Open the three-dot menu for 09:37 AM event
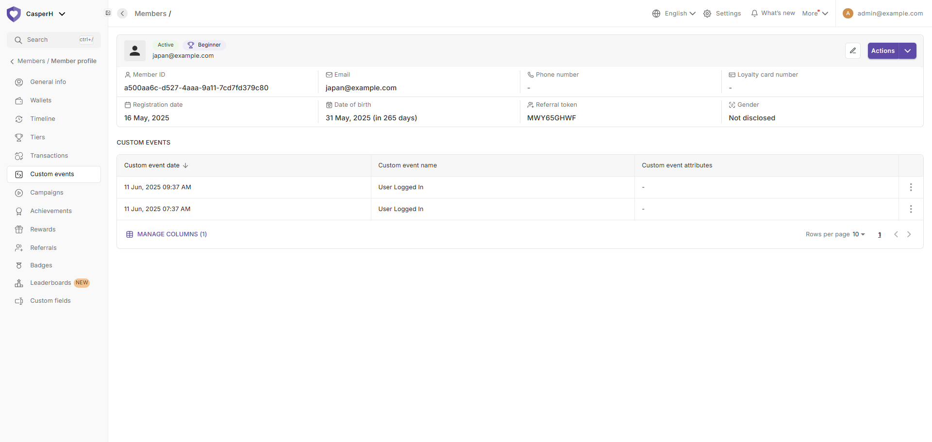 [x=911, y=187]
